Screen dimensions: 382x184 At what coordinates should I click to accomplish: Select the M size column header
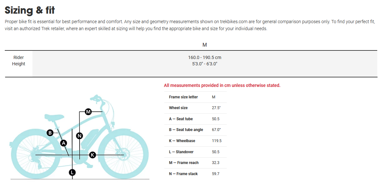coord(205,45)
